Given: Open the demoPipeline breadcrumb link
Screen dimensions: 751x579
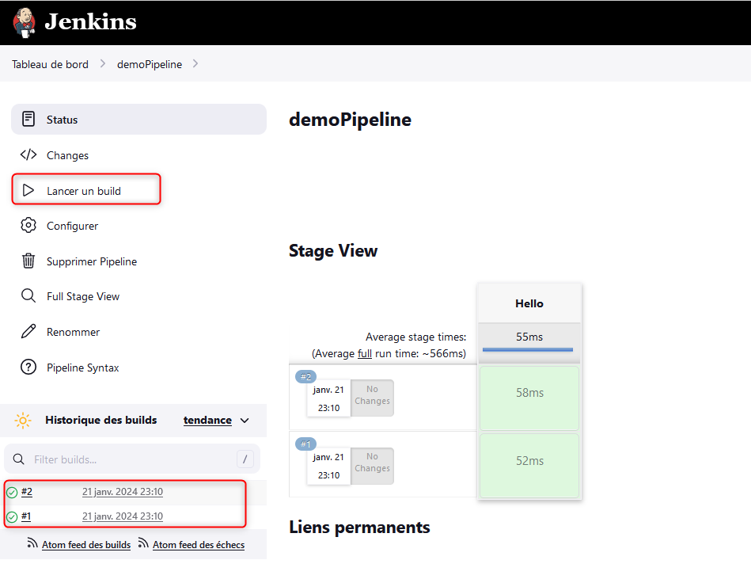Looking at the screenshot, I should click(150, 64).
